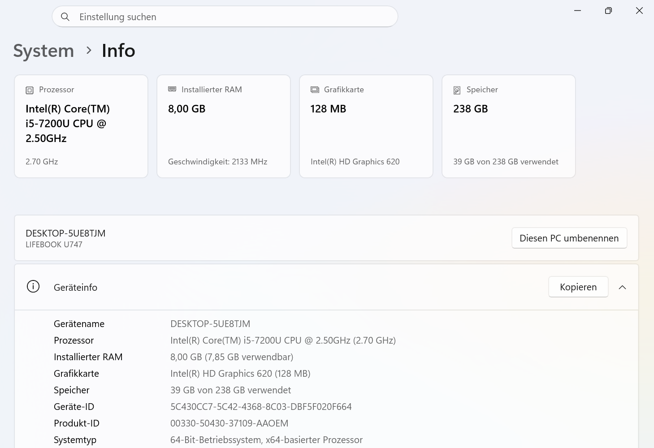Click the Geräteinfo section header label
Image resolution: width=654 pixels, height=448 pixels.
[75, 287]
